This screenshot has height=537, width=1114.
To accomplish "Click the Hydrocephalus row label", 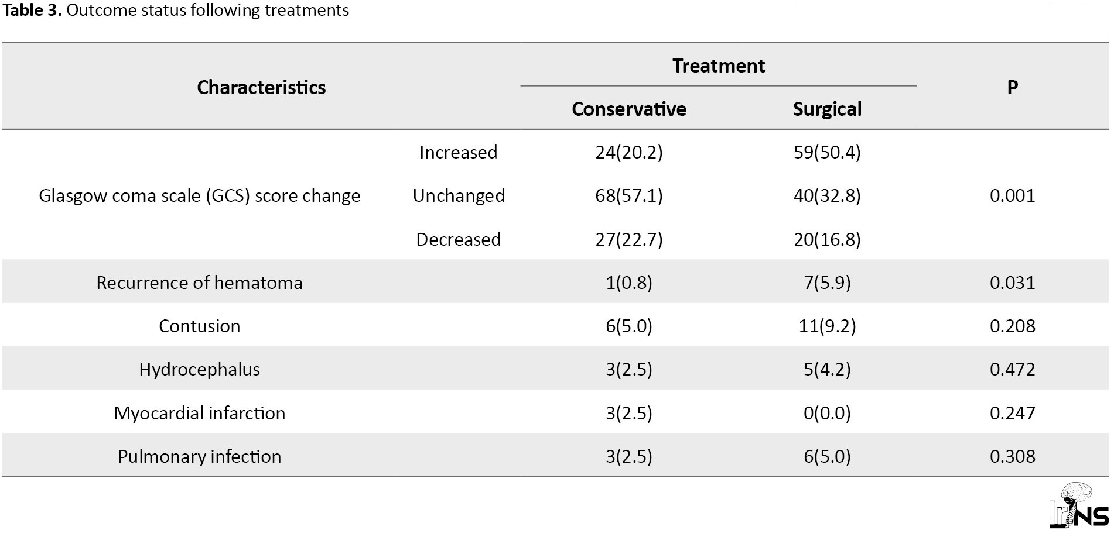I will coord(200,369).
